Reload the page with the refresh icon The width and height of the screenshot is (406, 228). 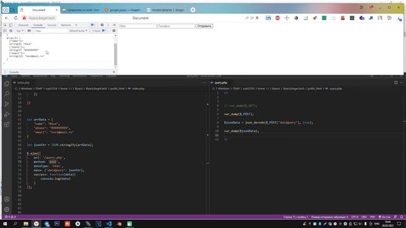[x=16, y=18]
